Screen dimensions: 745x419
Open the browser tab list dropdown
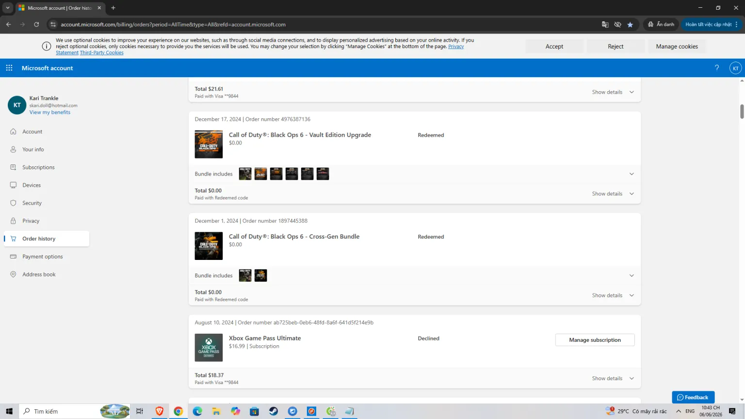[8, 8]
